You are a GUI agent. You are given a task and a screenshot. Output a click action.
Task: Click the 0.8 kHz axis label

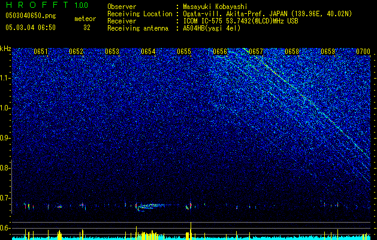(5, 168)
